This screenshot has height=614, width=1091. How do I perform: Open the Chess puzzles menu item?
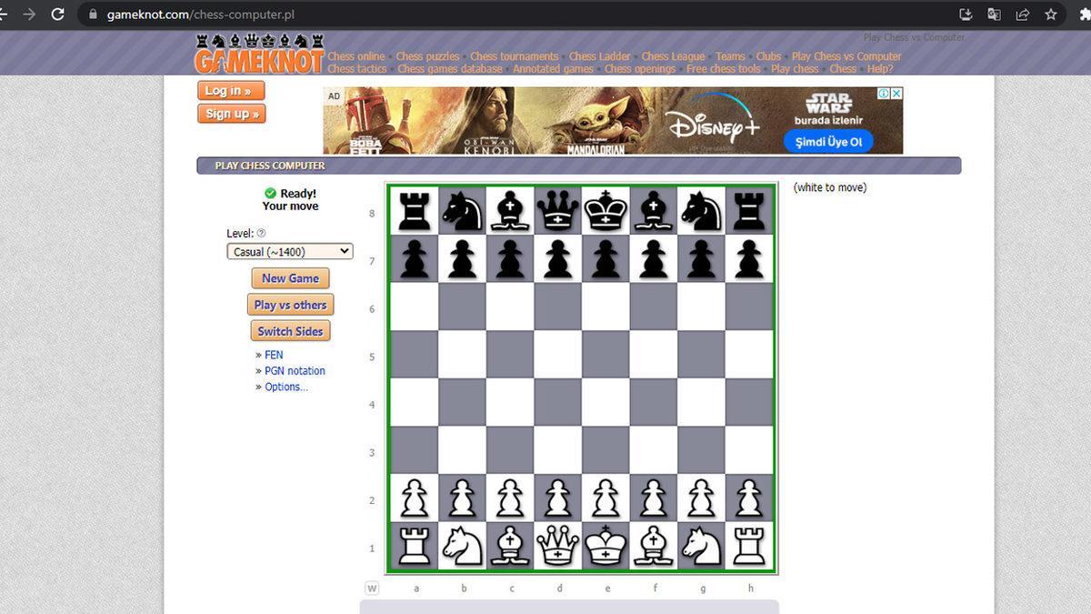(x=427, y=56)
